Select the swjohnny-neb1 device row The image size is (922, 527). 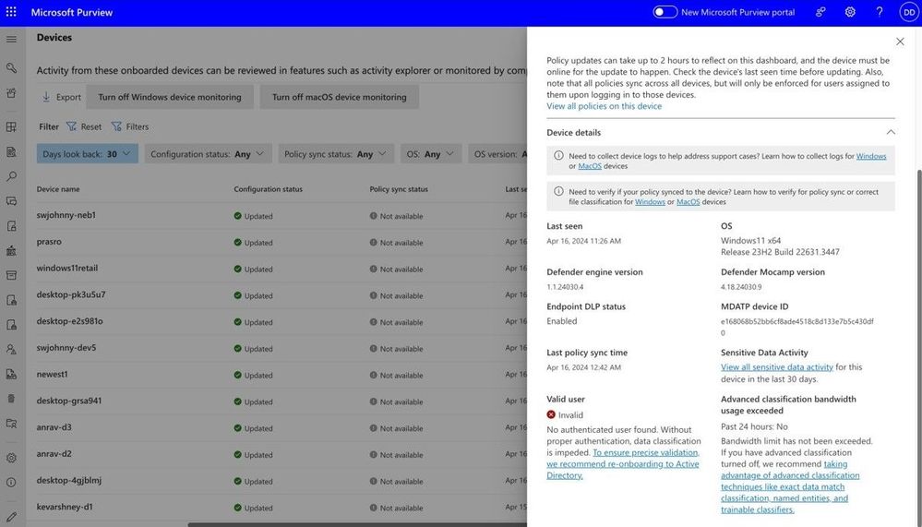coord(281,215)
